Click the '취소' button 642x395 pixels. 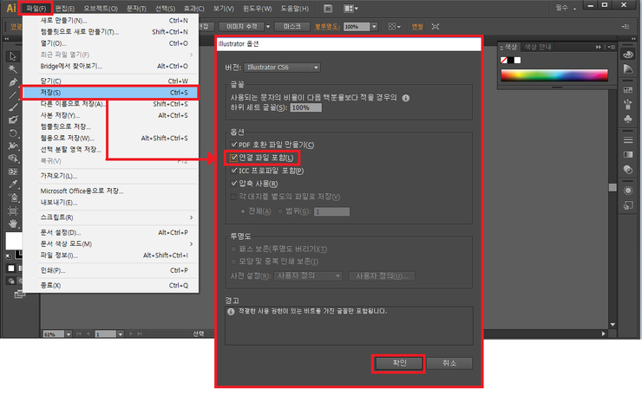[449, 363]
